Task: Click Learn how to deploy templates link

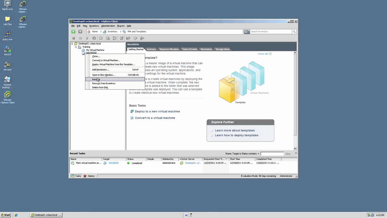Action: point(236,135)
